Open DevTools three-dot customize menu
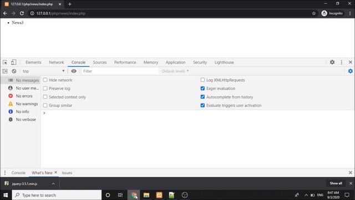The height and width of the screenshot is (200, 355). (x=342, y=62)
